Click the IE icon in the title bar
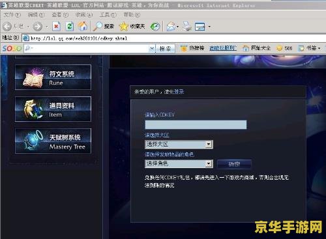 [4, 5]
